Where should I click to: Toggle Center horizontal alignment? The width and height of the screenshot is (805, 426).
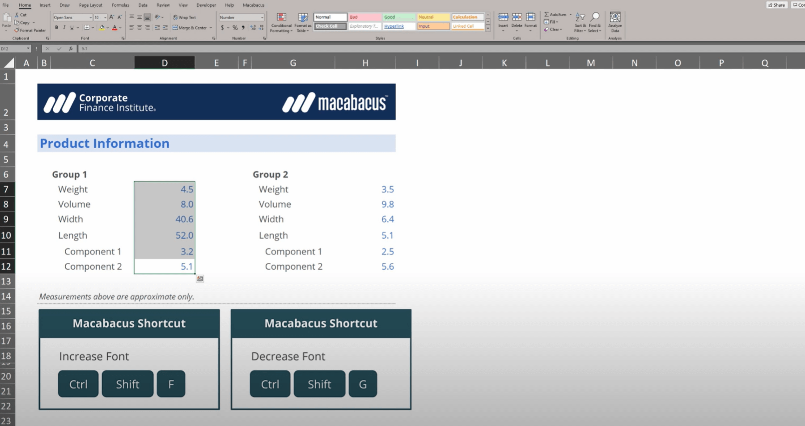[139, 28]
